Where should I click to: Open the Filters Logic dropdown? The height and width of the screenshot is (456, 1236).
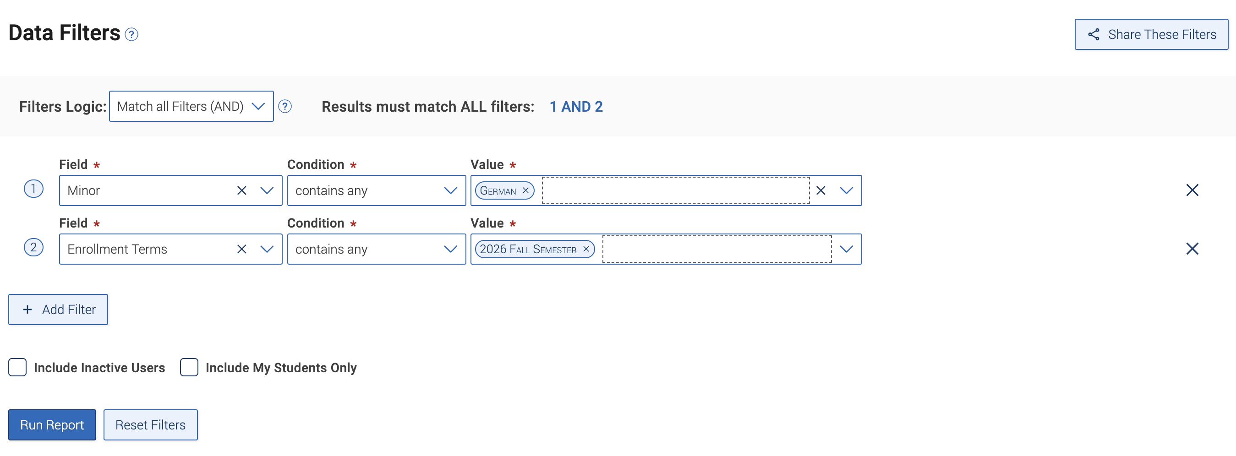click(191, 106)
